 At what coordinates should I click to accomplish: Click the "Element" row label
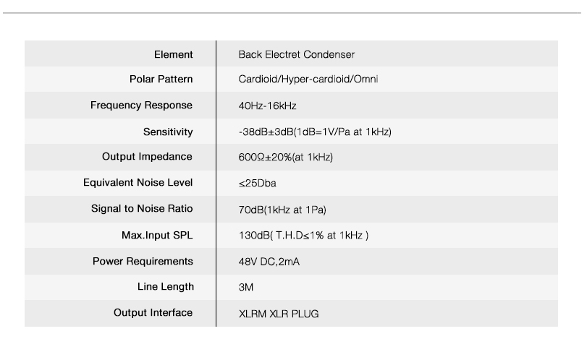173,54
